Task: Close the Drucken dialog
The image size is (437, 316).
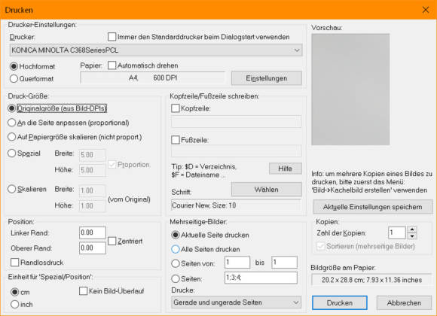Action: tap(426, 10)
